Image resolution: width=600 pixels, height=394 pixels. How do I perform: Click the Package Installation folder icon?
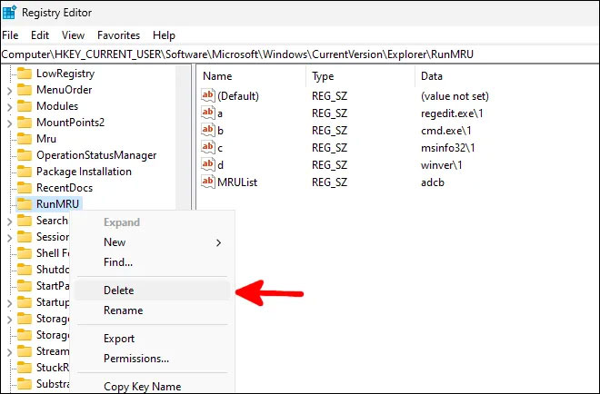pyautogui.click(x=24, y=172)
